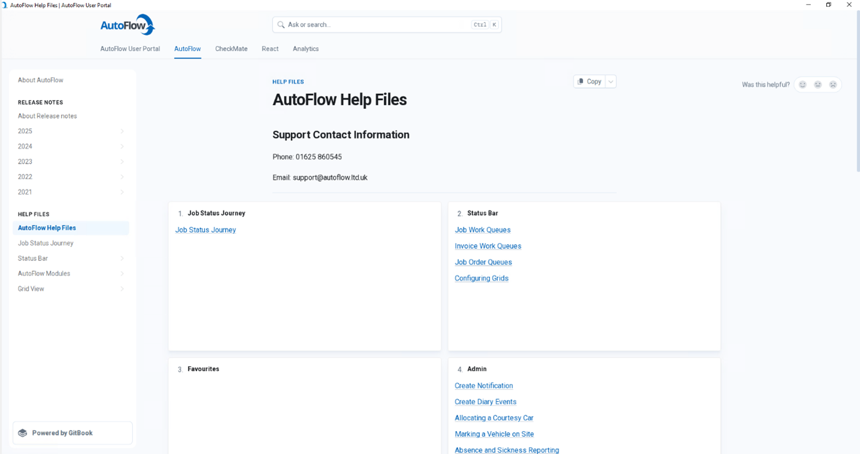Open Marking a Vehicle on Site link
The height and width of the screenshot is (454, 860).
494,434
